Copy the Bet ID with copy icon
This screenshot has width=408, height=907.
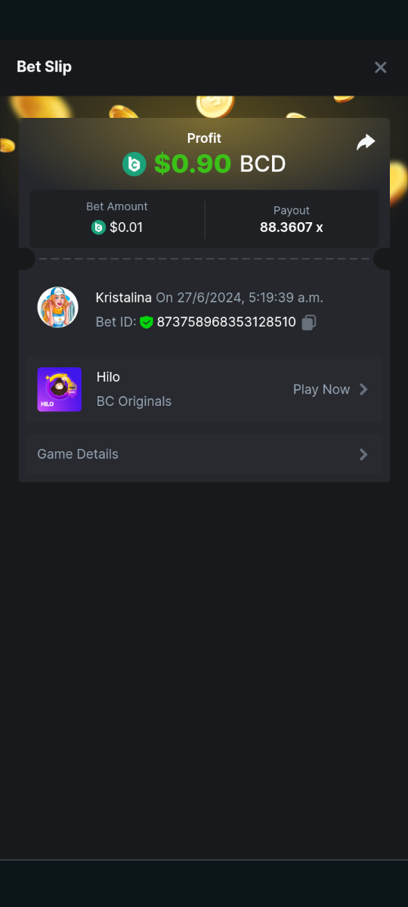pyautogui.click(x=308, y=323)
